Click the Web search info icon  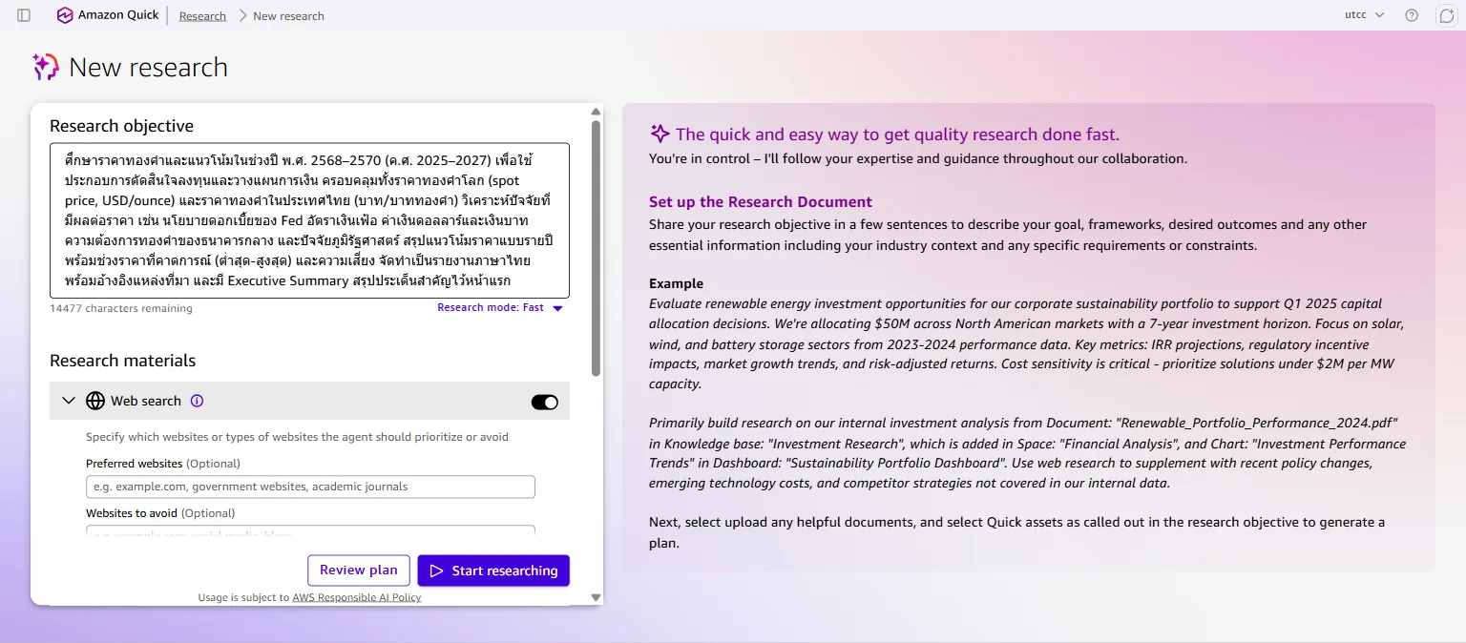coord(198,401)
